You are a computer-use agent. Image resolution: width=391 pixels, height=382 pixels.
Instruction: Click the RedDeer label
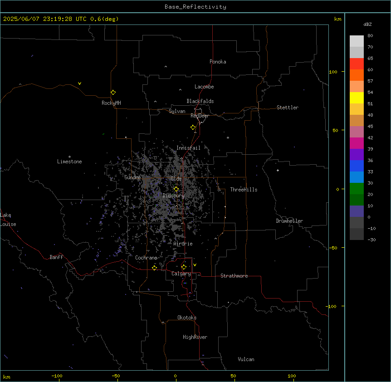point(200,116)
